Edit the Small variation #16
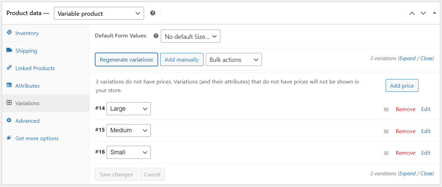 click(426, 153)
